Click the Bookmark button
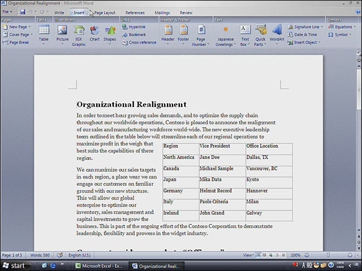This screenshot has width=362, height=271. click(x=134, y=35)
